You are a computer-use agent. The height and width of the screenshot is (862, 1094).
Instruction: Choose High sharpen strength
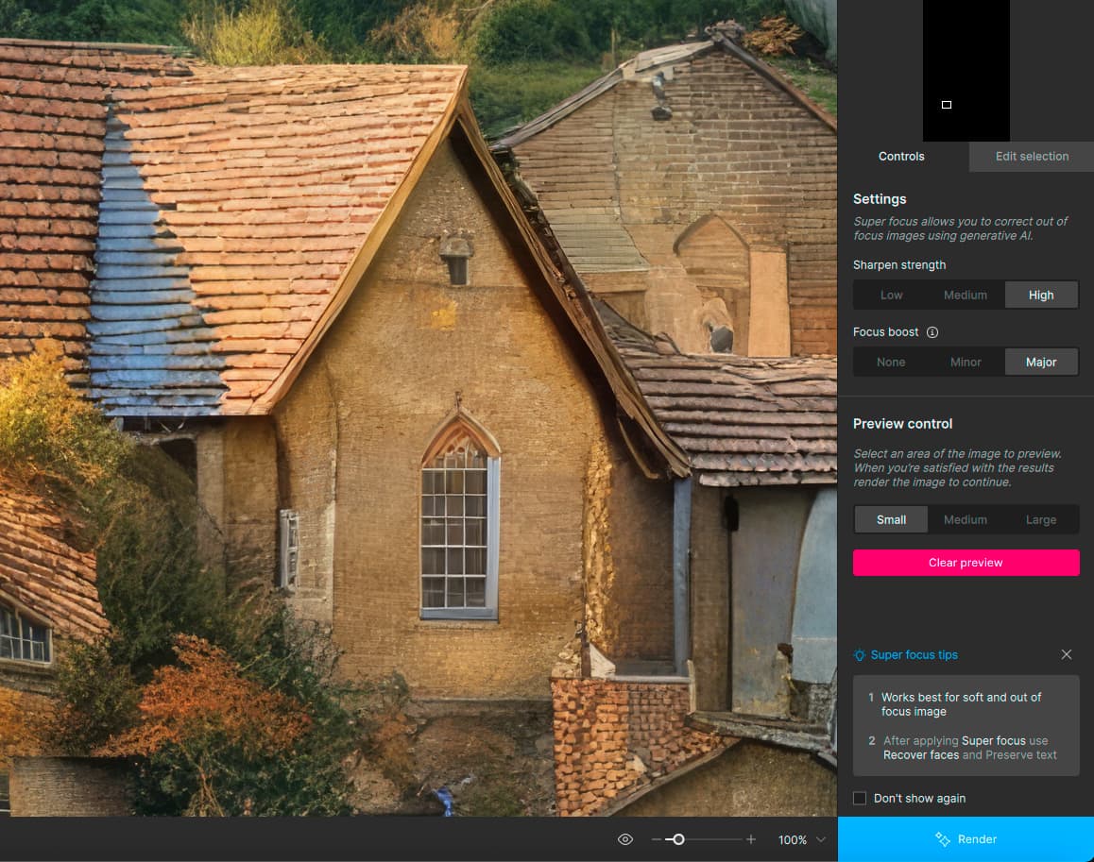pyautogui.click(x=1041, y=296)
